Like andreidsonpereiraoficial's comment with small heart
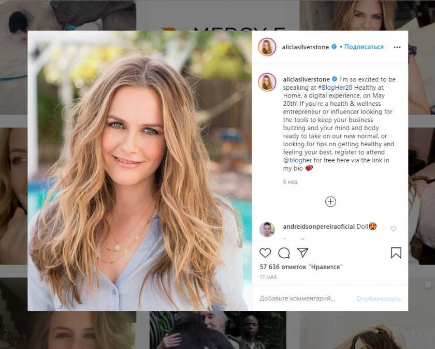 click(394, 229)
